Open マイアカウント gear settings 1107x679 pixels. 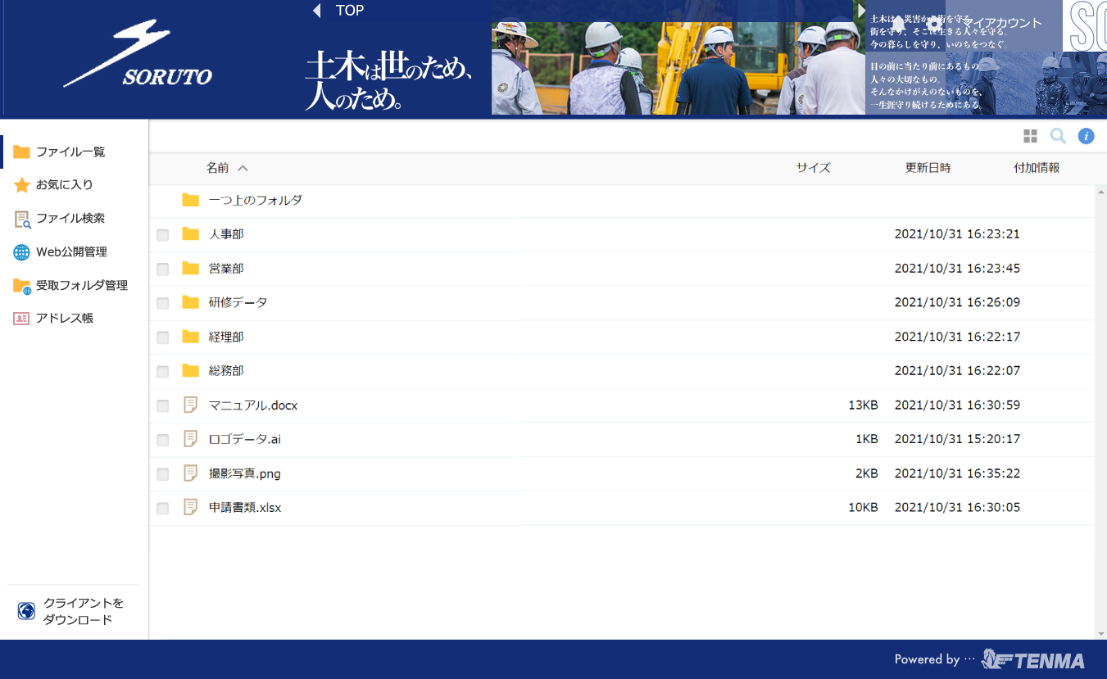[x=934, y=23]
